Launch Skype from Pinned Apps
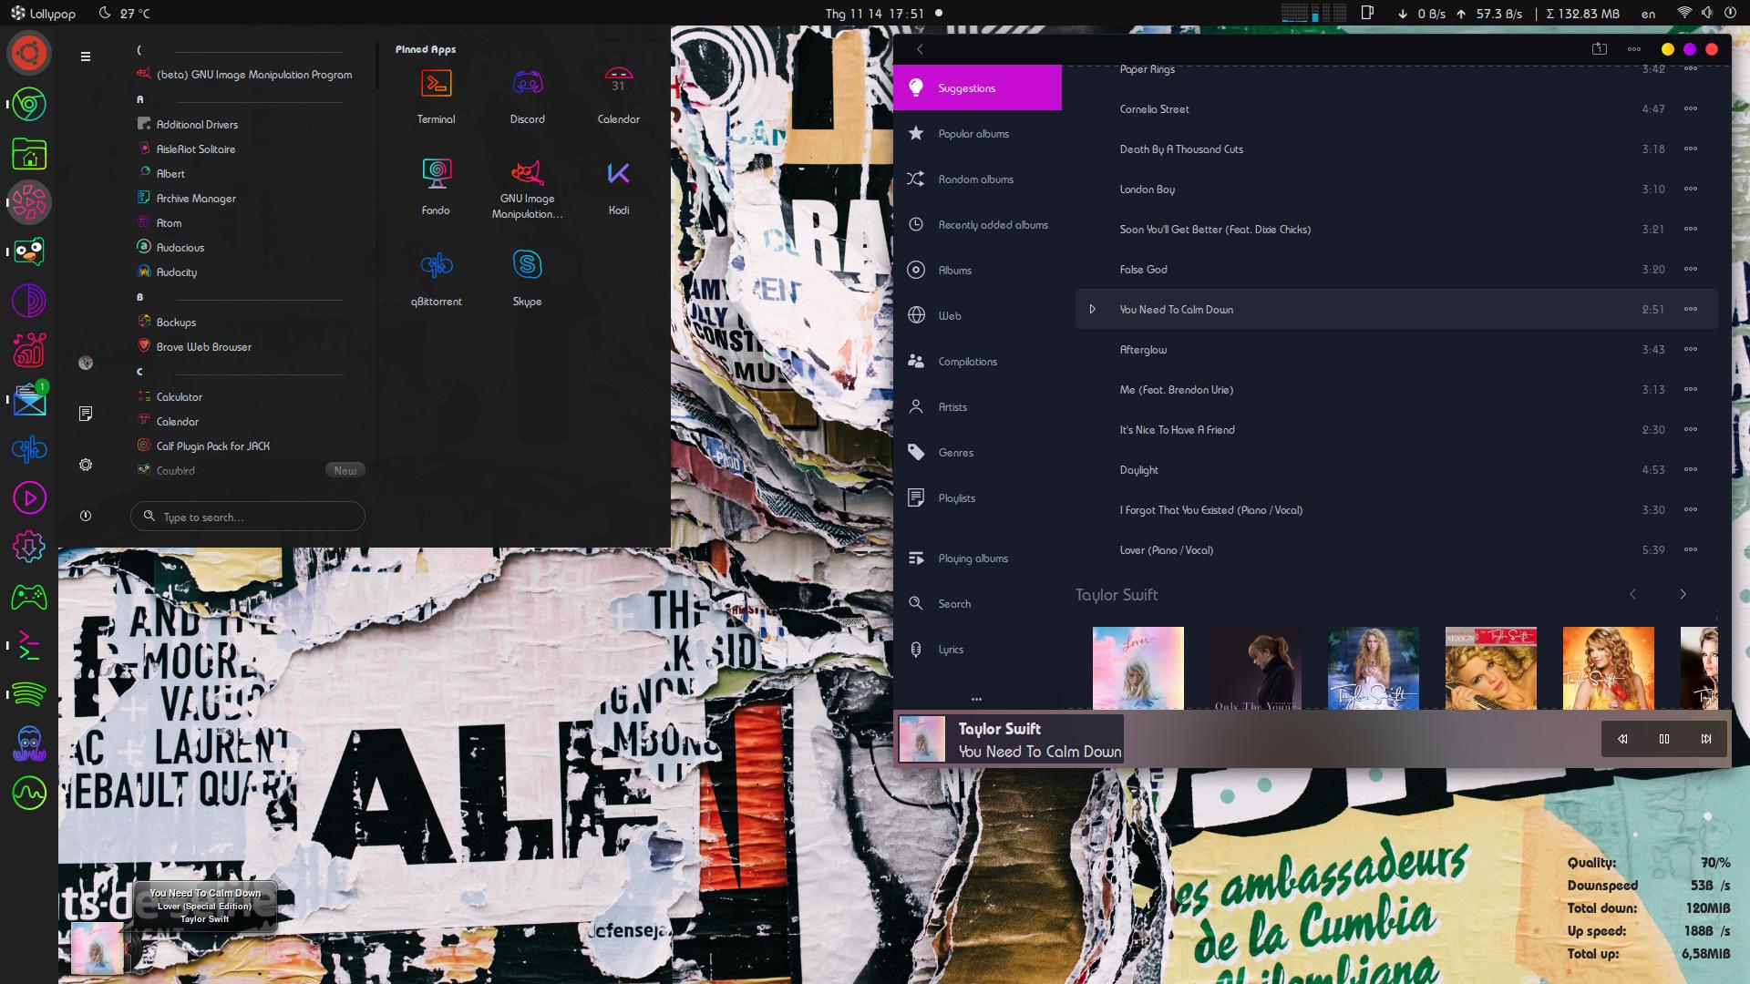1750x984 pixels. point(527,265)
